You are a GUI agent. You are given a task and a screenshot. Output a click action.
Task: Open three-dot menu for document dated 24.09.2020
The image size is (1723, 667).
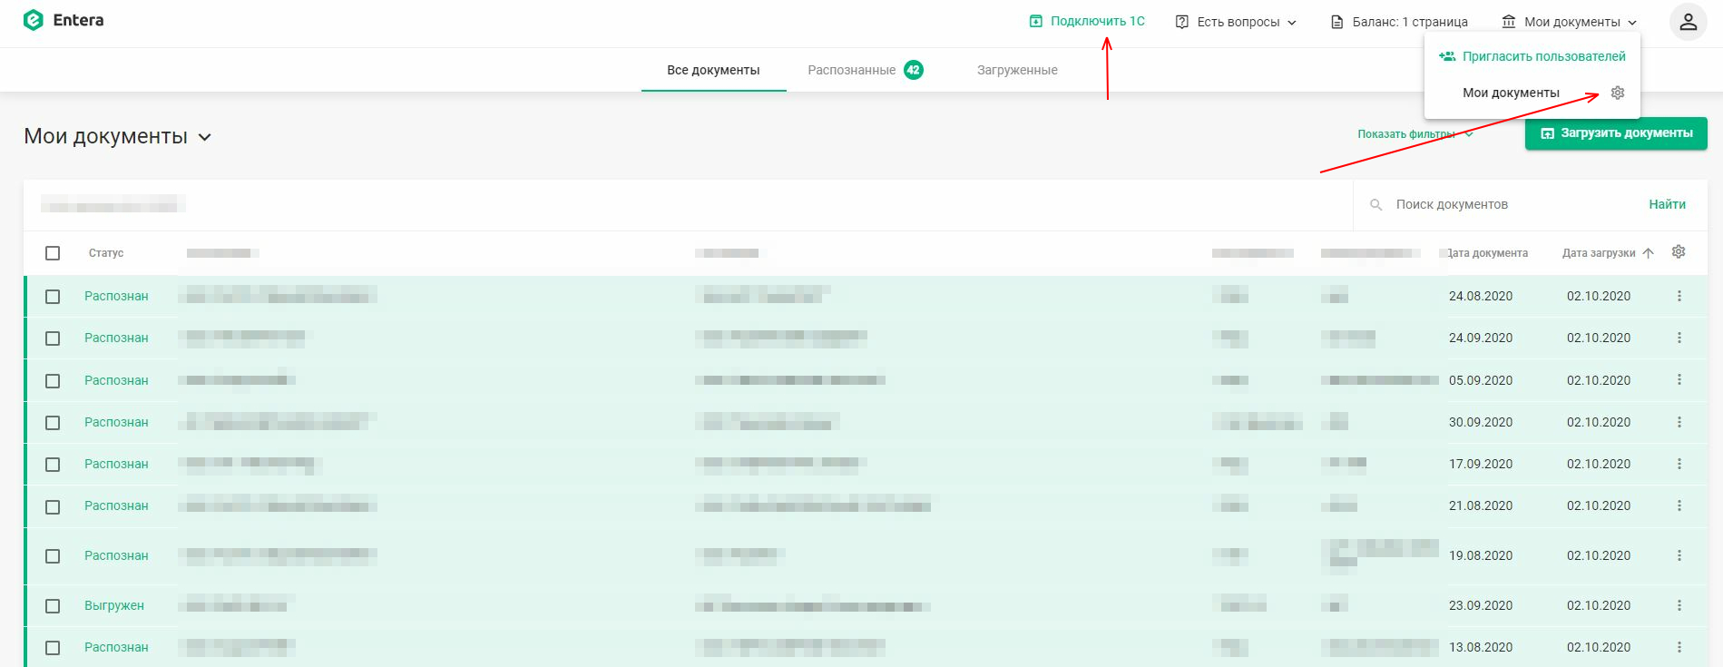[x=1679, y=338]
